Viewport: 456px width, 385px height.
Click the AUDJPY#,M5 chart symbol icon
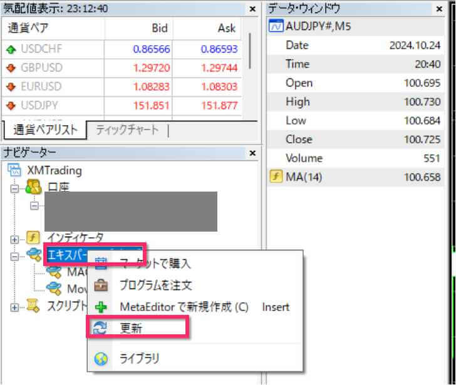point(275,27)
